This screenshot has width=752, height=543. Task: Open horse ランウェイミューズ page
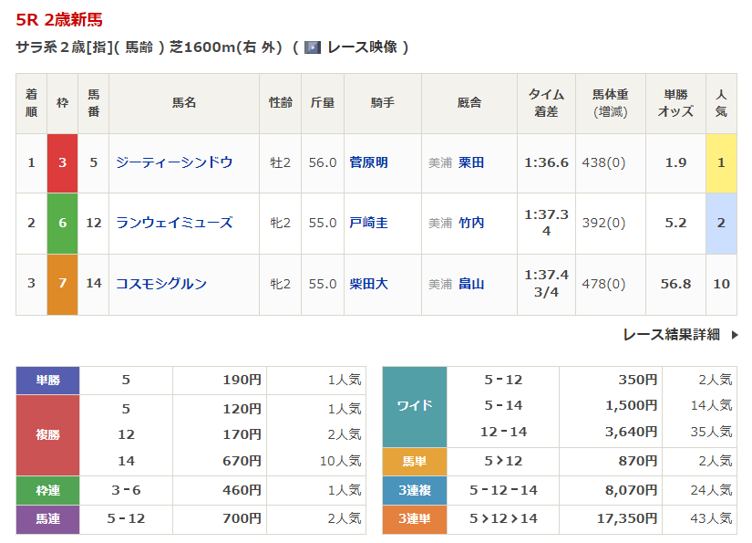click(174, 223)
